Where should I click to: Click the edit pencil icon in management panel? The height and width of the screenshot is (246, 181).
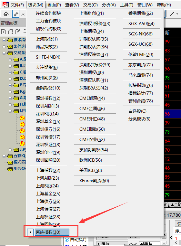(x=18, y=32)
